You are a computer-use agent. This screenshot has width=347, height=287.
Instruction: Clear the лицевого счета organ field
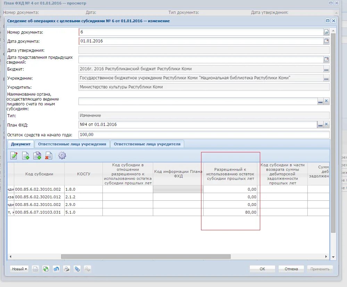[x=326, y=101]
